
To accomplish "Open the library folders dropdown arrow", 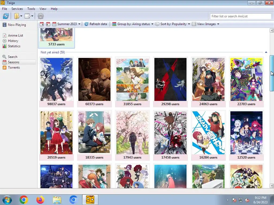I will coord(21,16).
